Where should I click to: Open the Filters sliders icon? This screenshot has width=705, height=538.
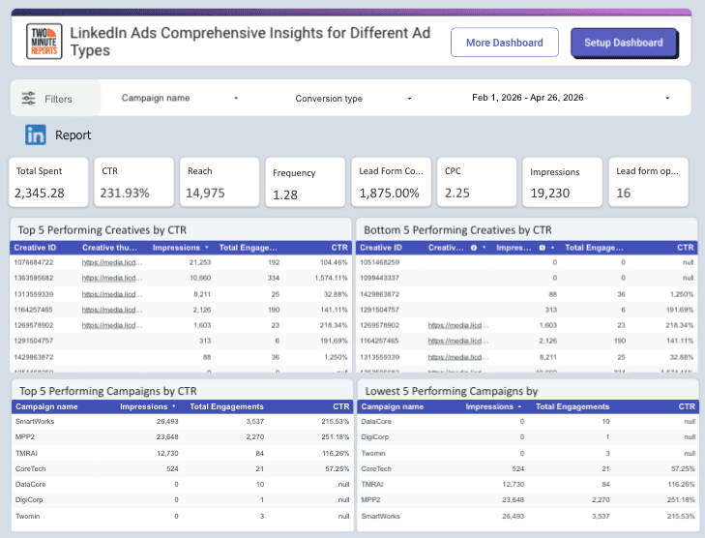[28, 99]
